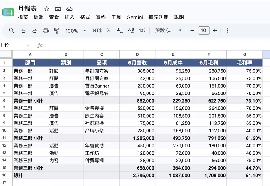Viewport: 270px width, 186px height.
Task: Click the value 1,285,000
Action: (137, 138)
